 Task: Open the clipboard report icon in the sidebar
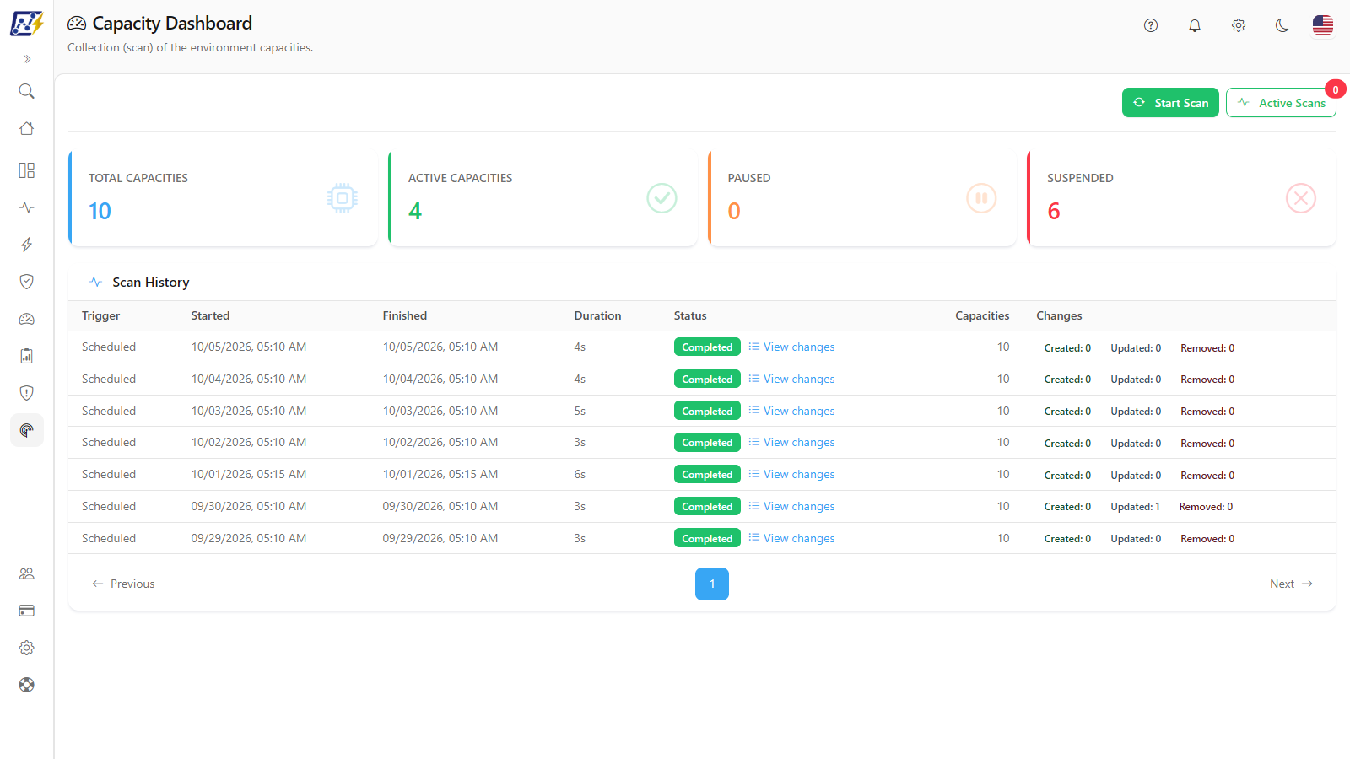tap(27, 356)
